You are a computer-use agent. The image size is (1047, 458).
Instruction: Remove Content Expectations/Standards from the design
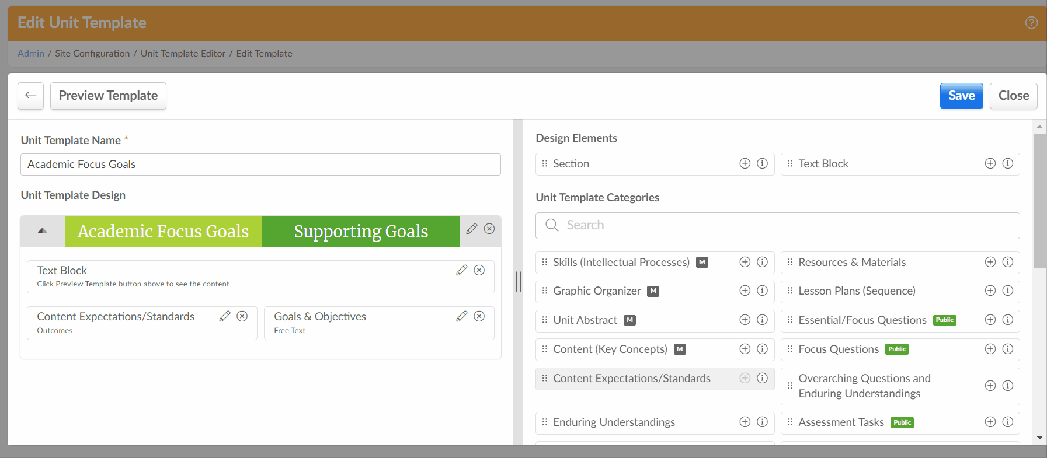tap(242, 316)
